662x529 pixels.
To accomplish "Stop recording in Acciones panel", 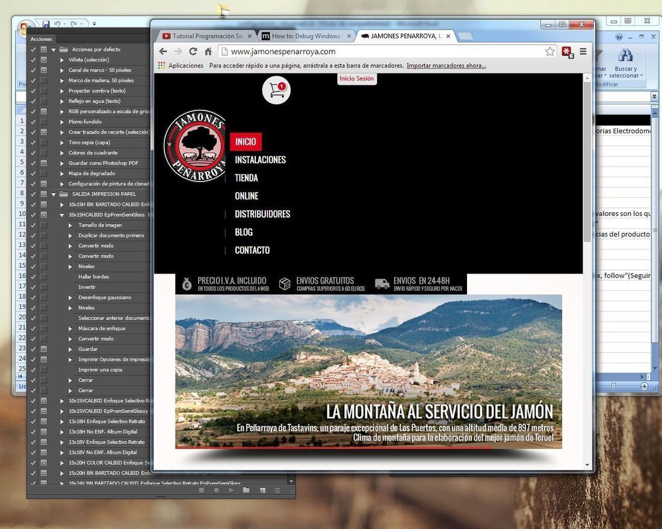I will pos(202,490).
